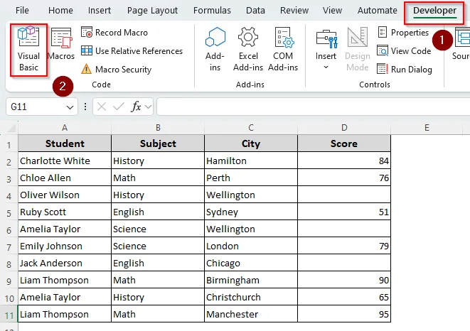Select the empty score cell for Oliver Wilson

pos(344,195)
